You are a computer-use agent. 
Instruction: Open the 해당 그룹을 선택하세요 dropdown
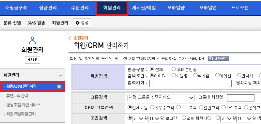tap(161, 98)
